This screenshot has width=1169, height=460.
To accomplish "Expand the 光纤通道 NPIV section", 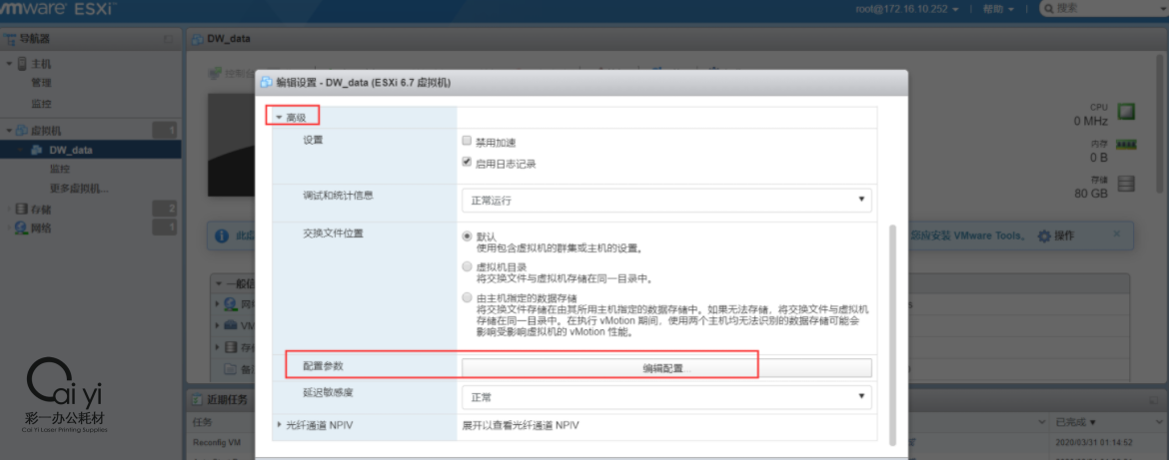I will [280, 425].
